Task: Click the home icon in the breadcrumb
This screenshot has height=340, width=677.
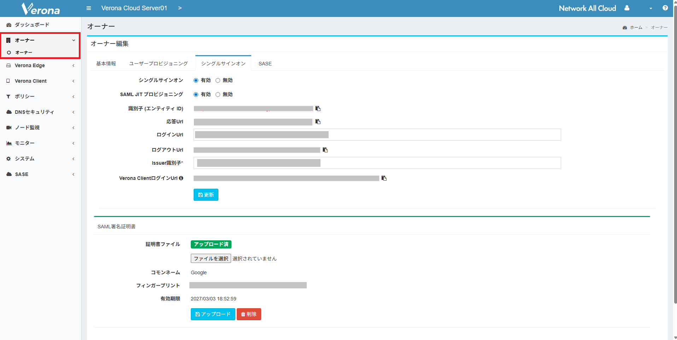Action: click(x=625, y=28)
